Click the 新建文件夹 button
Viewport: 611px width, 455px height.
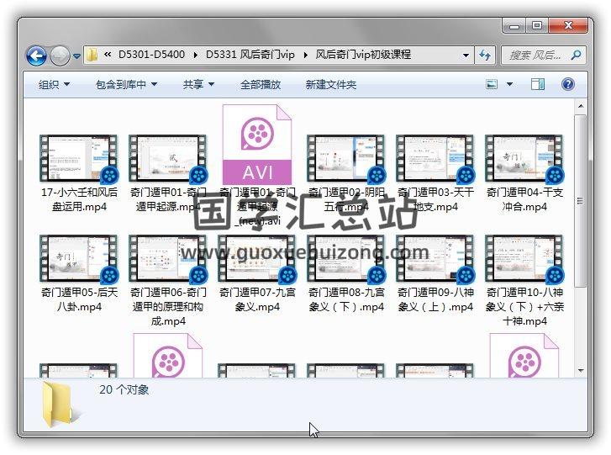pos(330,84)
